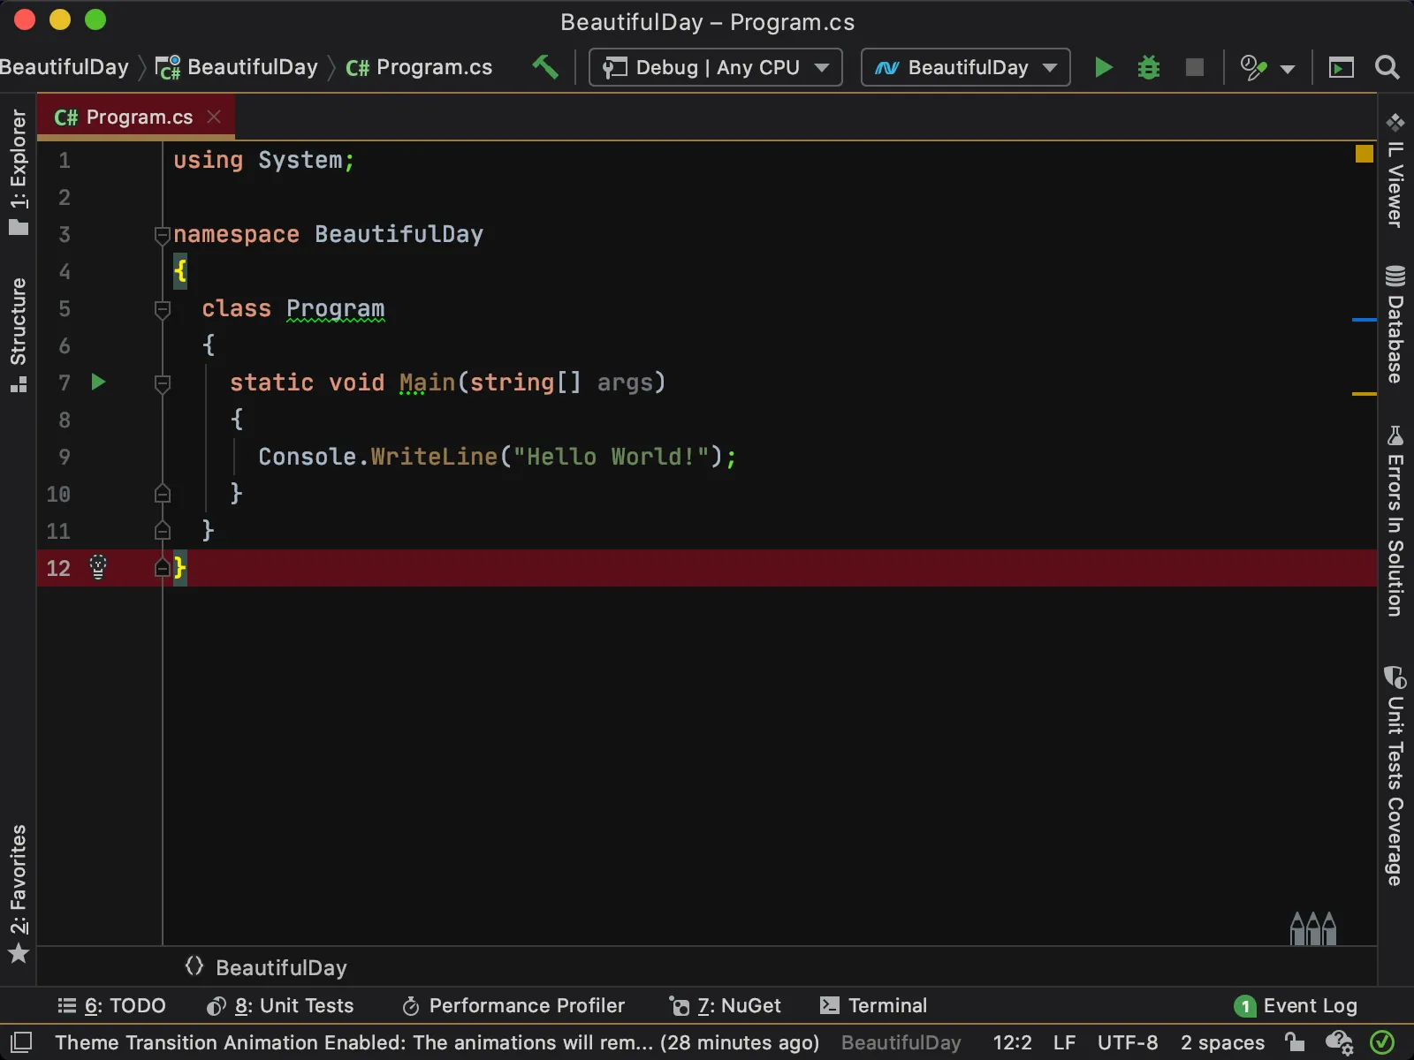Click the Run gutter icon on line 7
The width and height of the screenshot is (1414, 1060).
tap(99, 382)
